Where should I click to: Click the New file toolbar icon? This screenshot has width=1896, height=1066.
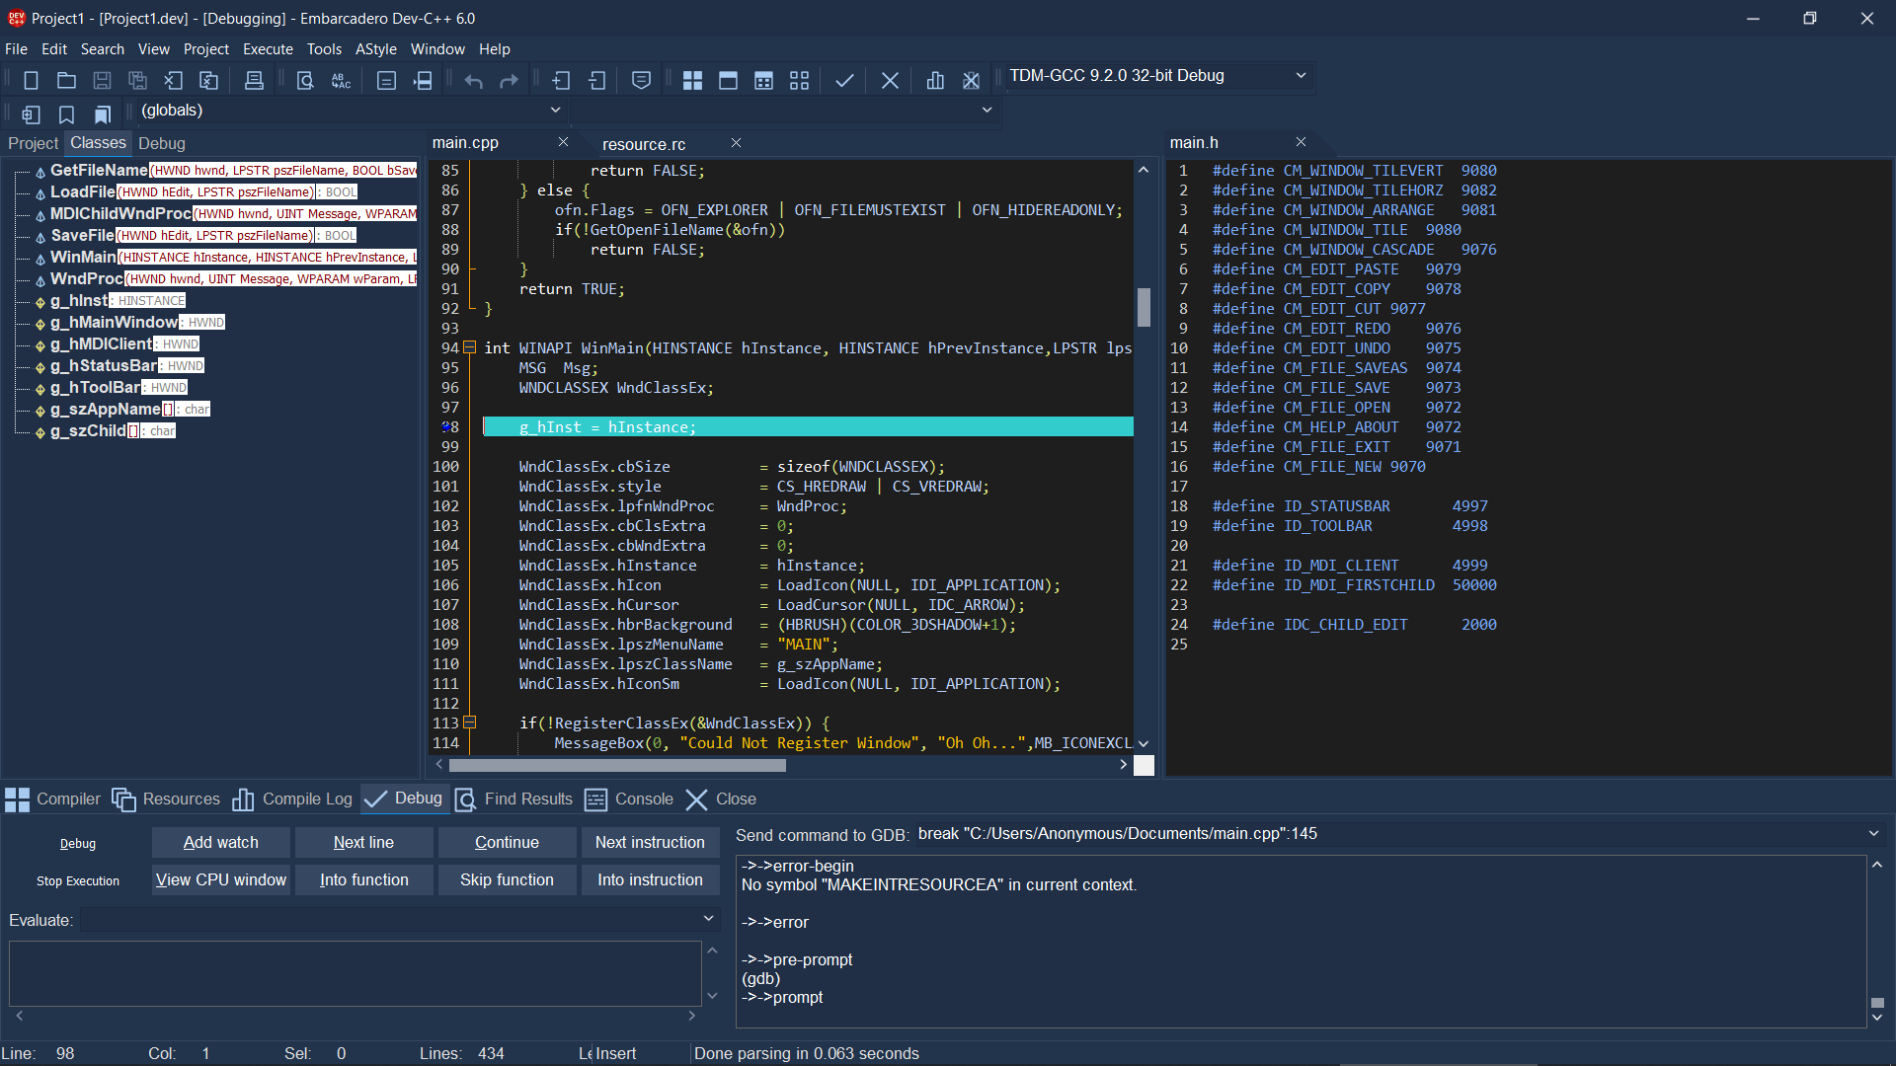tap(31, 81)
